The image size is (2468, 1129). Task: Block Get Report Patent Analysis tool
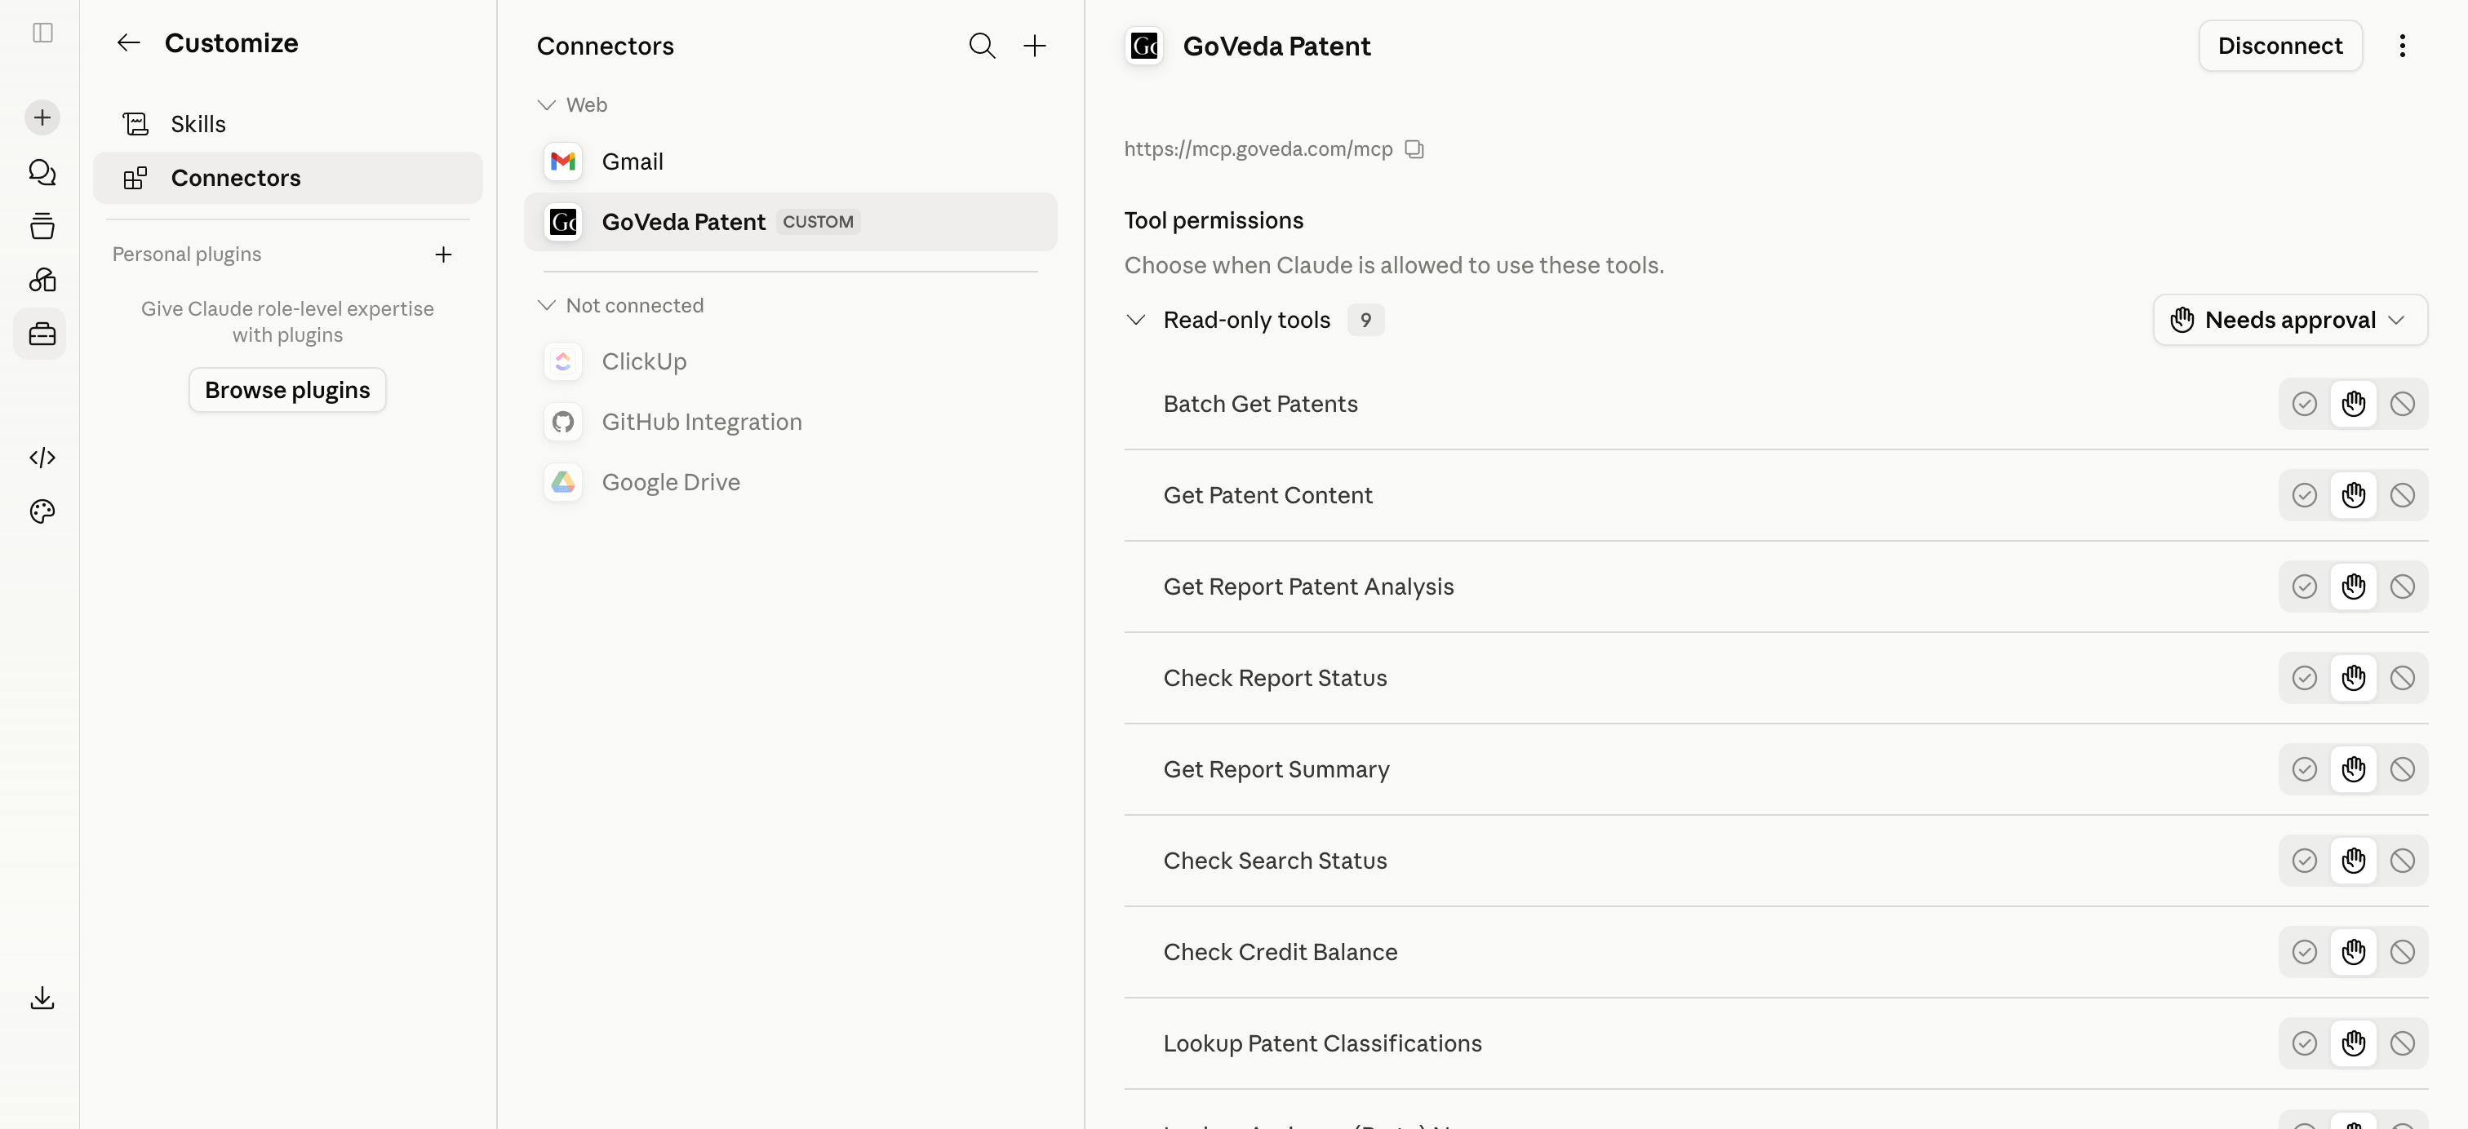[2402, 587]
